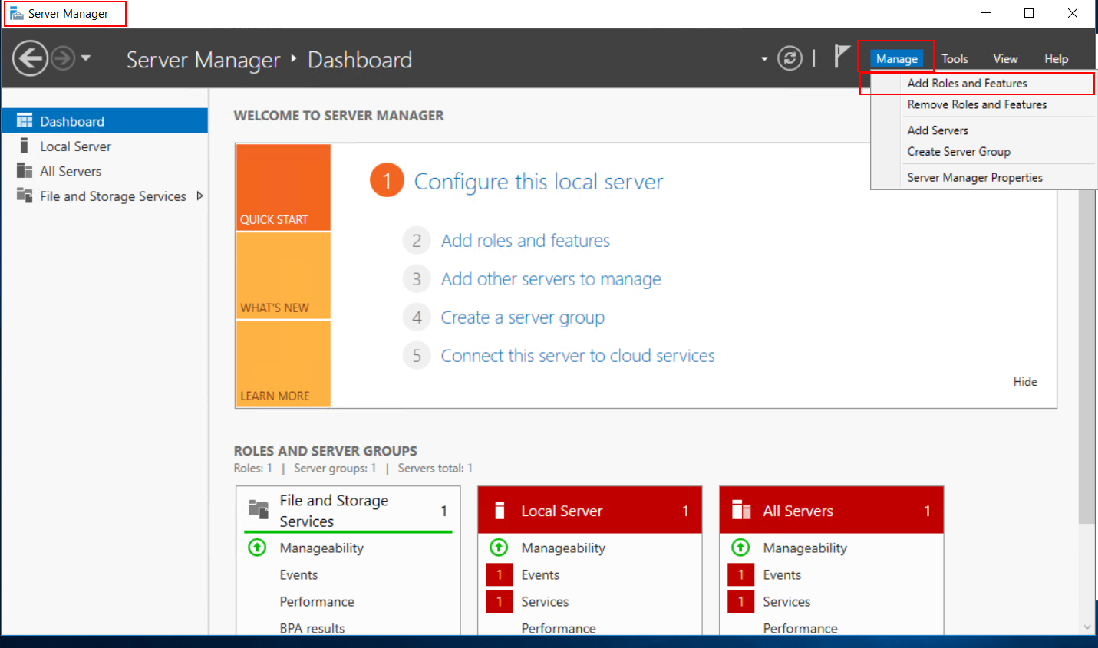The height and width of the screenshot is (648, 1098).
Task: Click Local Server tile icon
Action: (500, 511)
